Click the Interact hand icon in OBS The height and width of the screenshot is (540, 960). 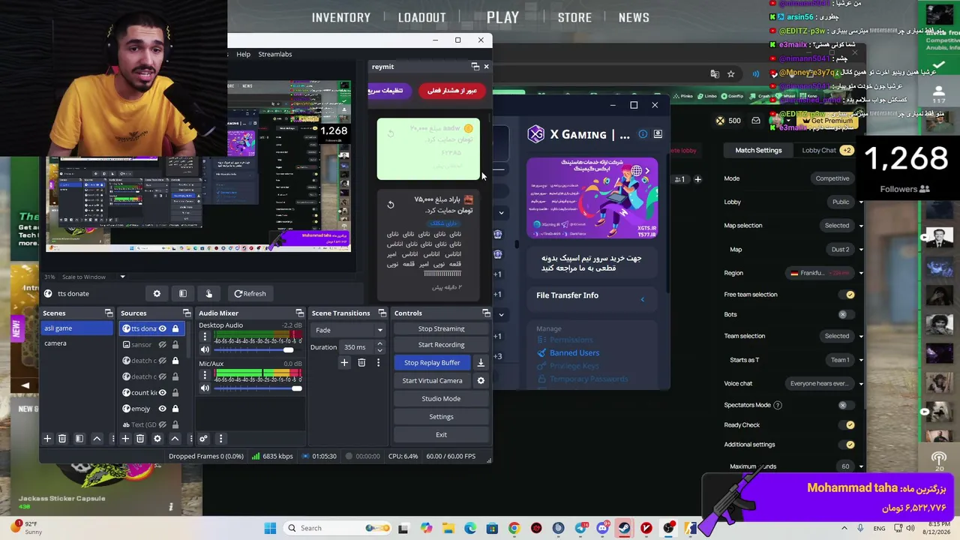point(208,293)
